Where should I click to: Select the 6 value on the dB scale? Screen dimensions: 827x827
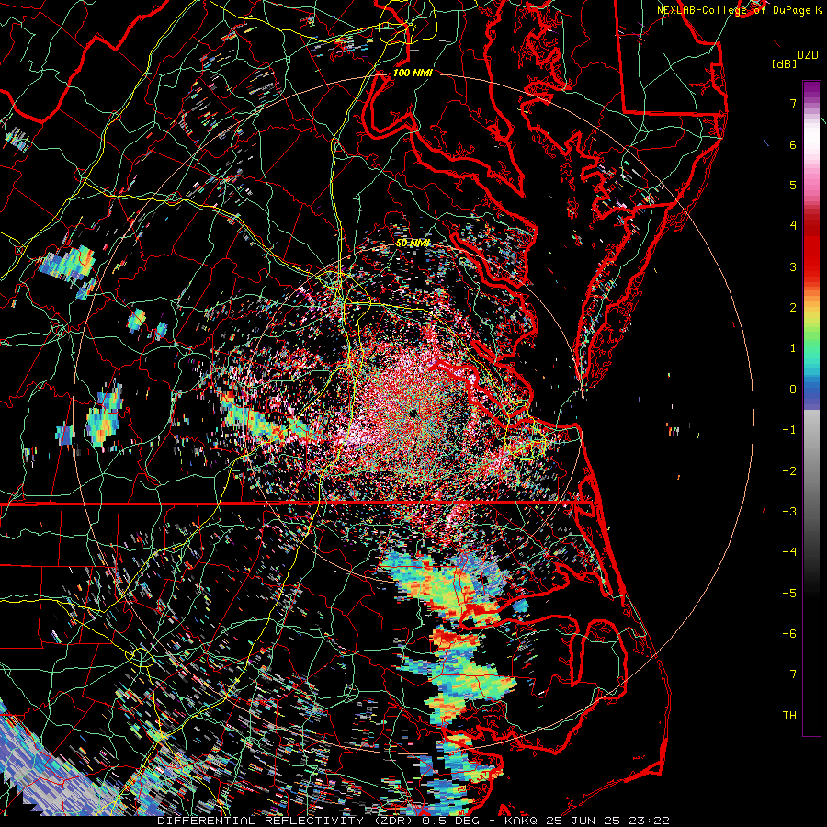point(793,144)
